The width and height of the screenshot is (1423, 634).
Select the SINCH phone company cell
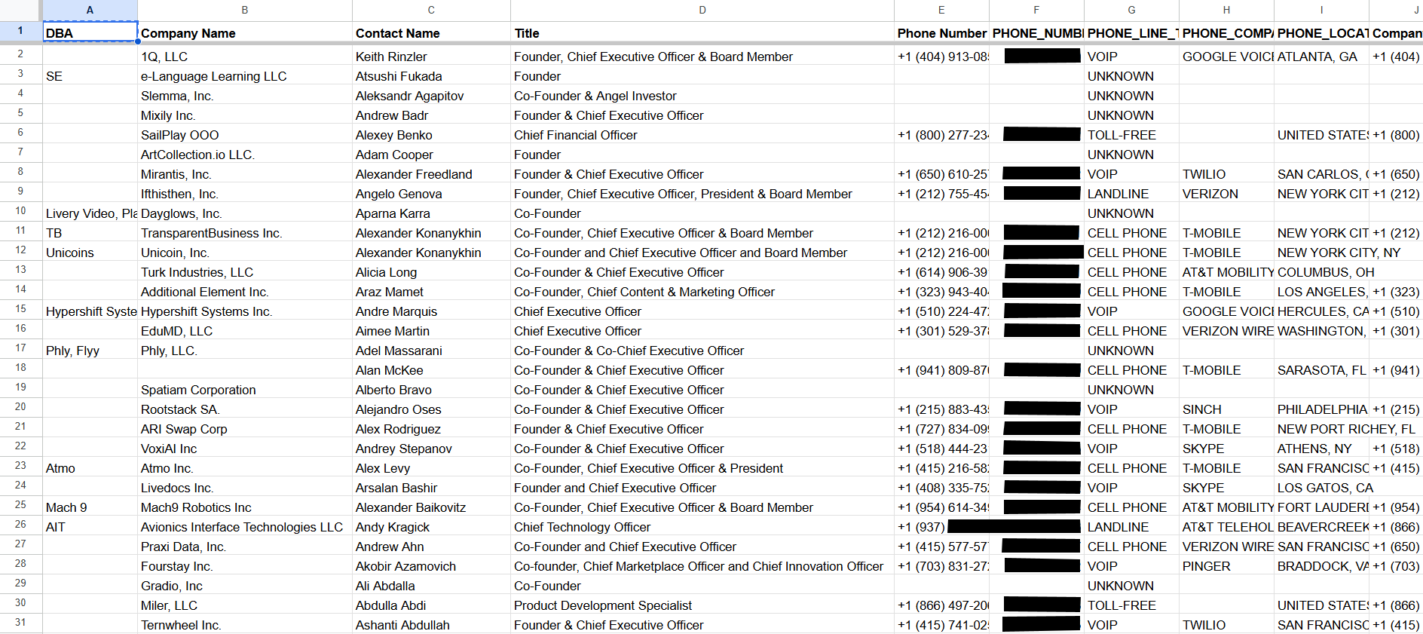[x=1226, y=409]
